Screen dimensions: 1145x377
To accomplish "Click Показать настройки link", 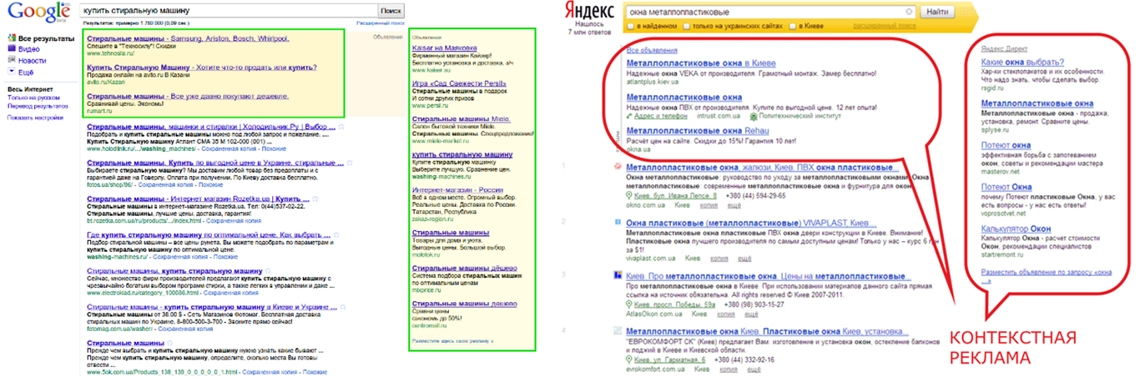I will (x=35, y=118).
